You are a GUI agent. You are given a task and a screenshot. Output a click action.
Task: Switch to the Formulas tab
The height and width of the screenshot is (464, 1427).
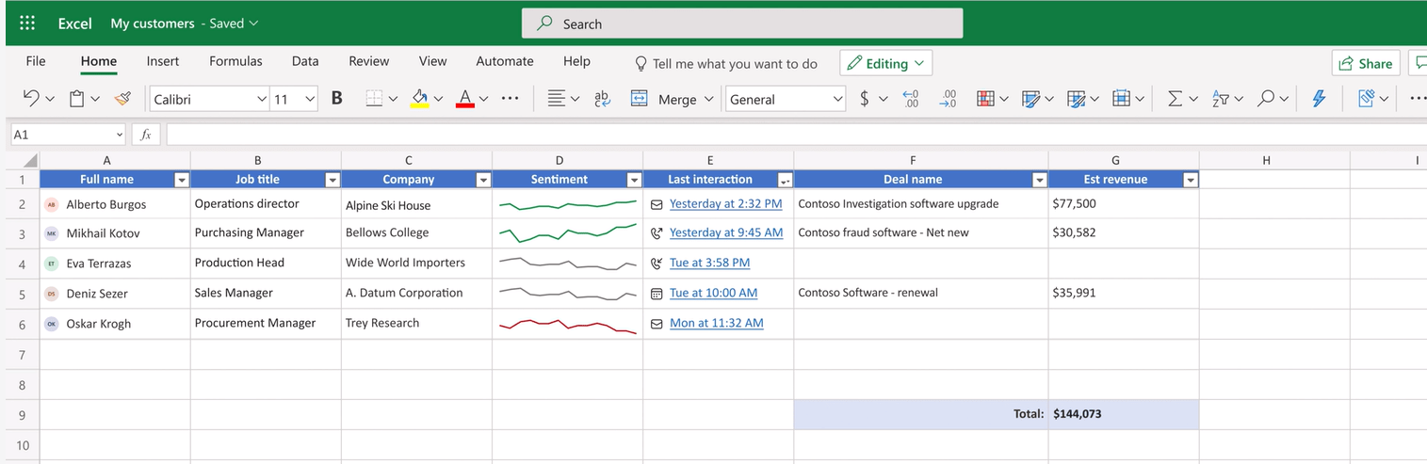[235, 61]
